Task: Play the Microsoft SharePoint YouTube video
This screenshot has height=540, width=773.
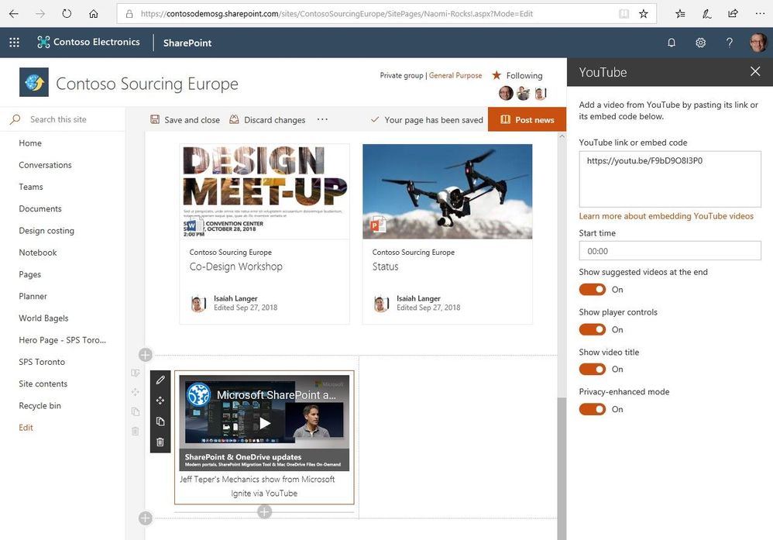Action: pyautogui.click(x=265, y=423)
